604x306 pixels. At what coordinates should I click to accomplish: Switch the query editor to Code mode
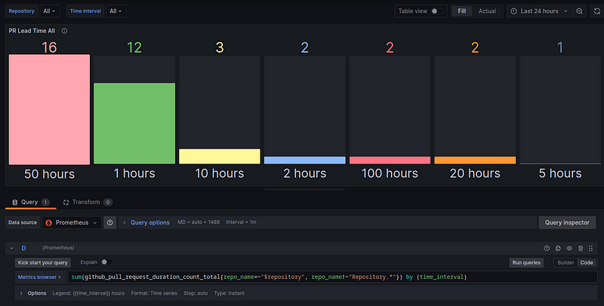click(587, 262)
